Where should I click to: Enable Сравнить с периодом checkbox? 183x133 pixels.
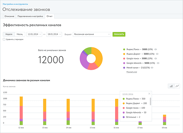[x=4, y=39]
